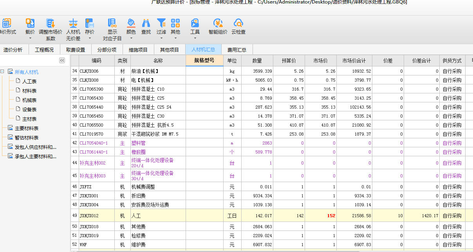Select 设备表 in the tree
Image resolution: width=473 pixels, height=252 pixels.
(29, 109)
